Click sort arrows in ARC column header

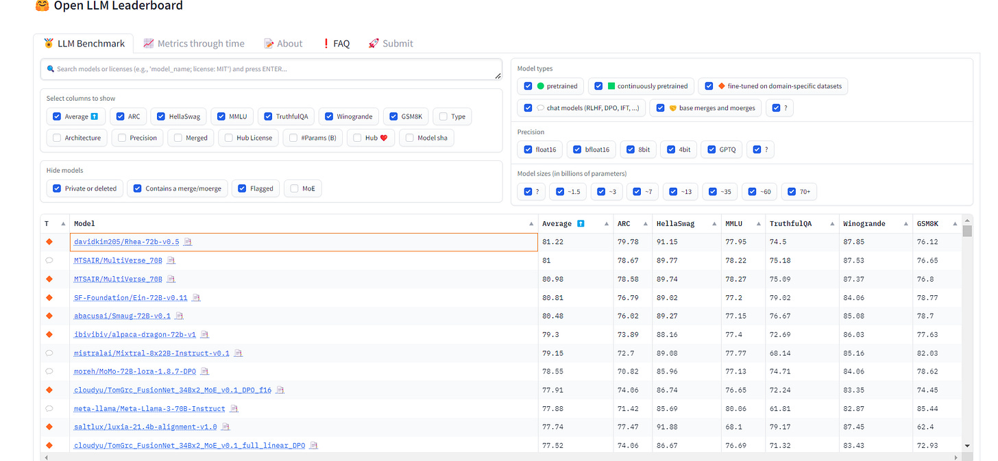pyautogui.click(x=645, y=223)
